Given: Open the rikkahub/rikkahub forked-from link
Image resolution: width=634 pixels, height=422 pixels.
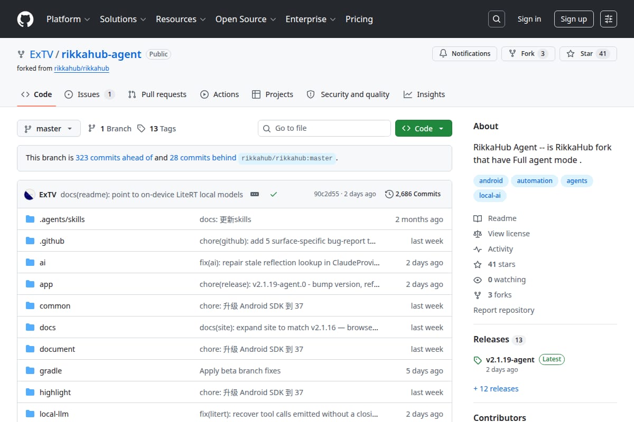Looking at the screenshot, I should 82,68.
